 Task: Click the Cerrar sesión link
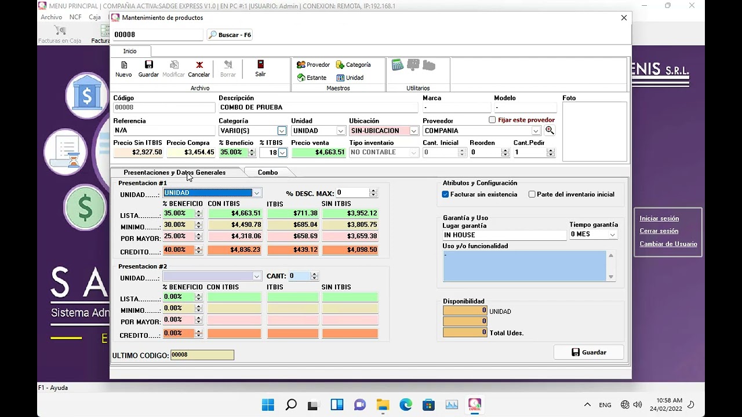[x=659, y=231]
